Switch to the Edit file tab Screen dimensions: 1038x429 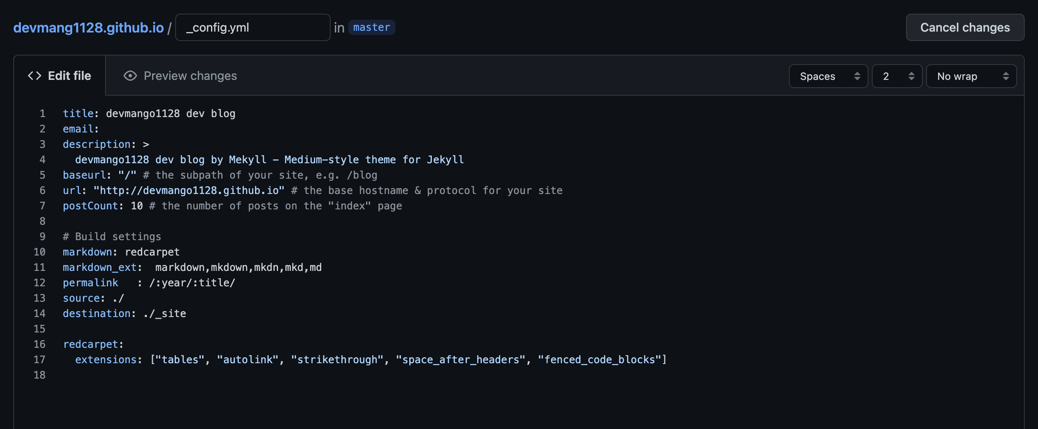59,76
